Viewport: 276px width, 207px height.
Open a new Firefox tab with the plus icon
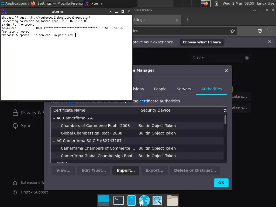pos(187,20)
